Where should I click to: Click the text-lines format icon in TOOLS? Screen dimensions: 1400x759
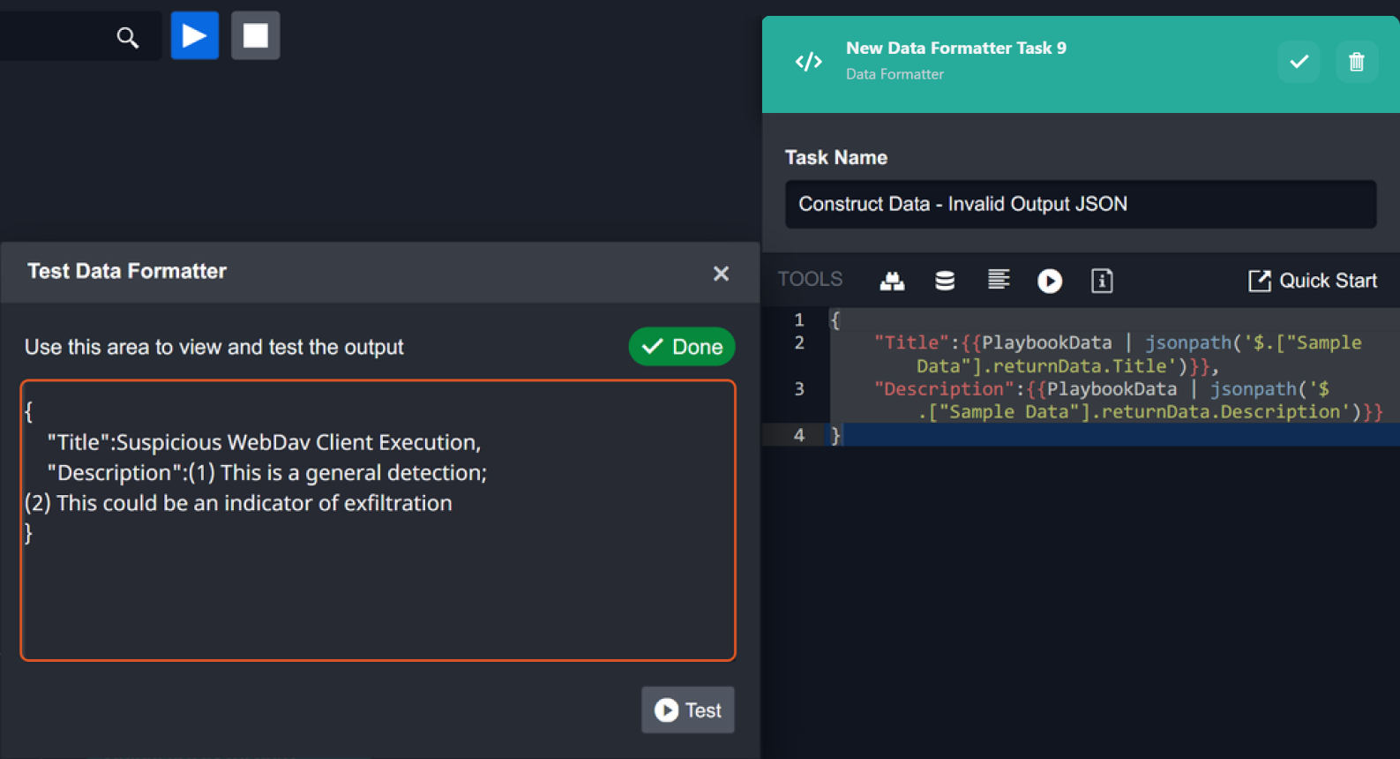pos(998,280)
